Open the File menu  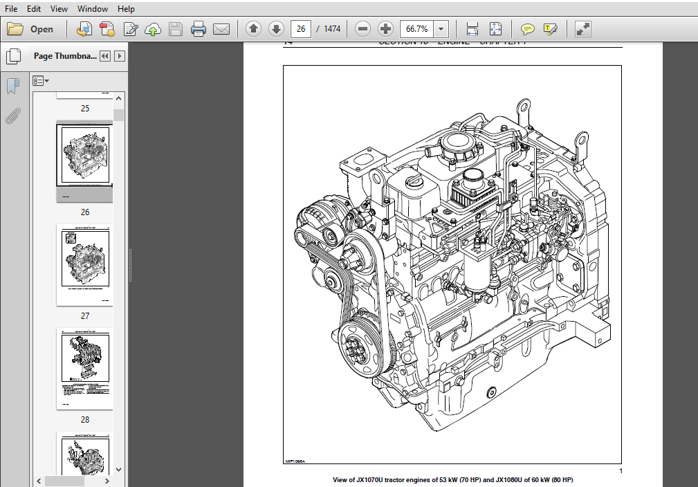tap(11, 8)
